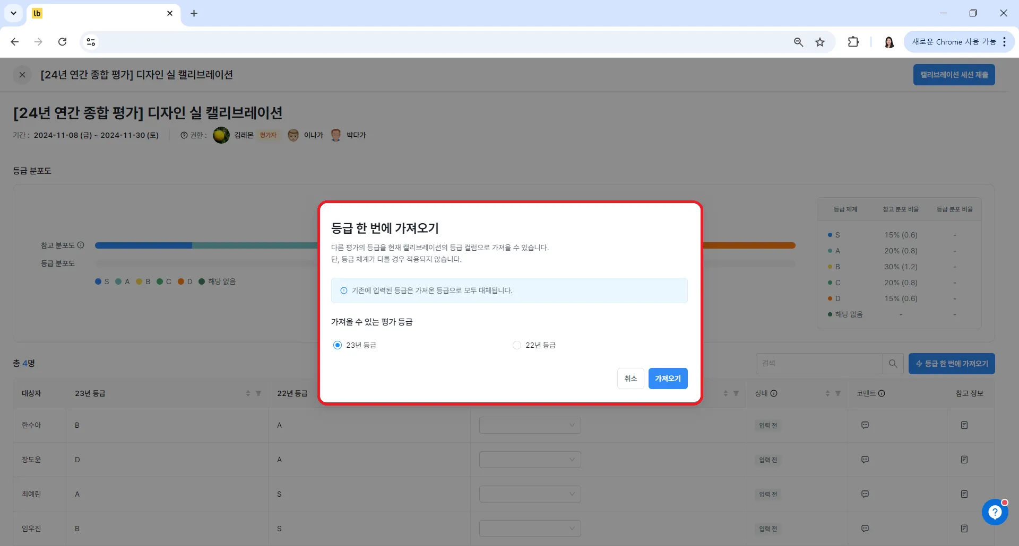Click the search magnifier icon beside 검색 field
This screenshot has width=1019, height=546.
(x=893, y=364)
